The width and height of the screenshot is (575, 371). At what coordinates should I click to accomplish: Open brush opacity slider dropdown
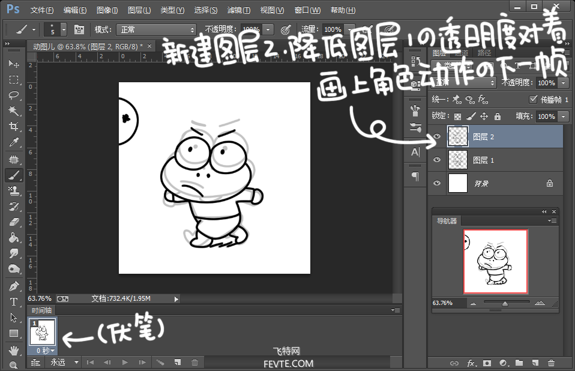[268, 29]
